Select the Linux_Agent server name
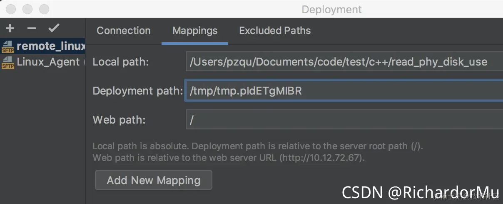This screenshot has width=503, height=204. point(48,62)
